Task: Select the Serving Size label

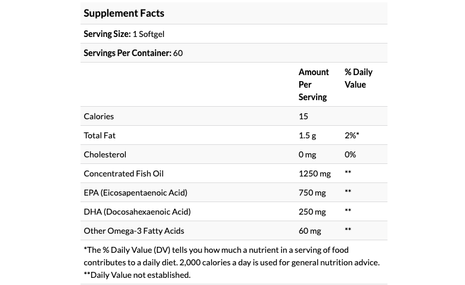Action: [107, 34]
